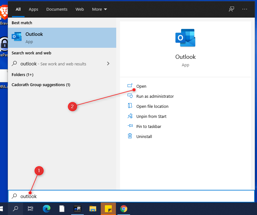Click the Uninstall trash can icon

[130, 136]
